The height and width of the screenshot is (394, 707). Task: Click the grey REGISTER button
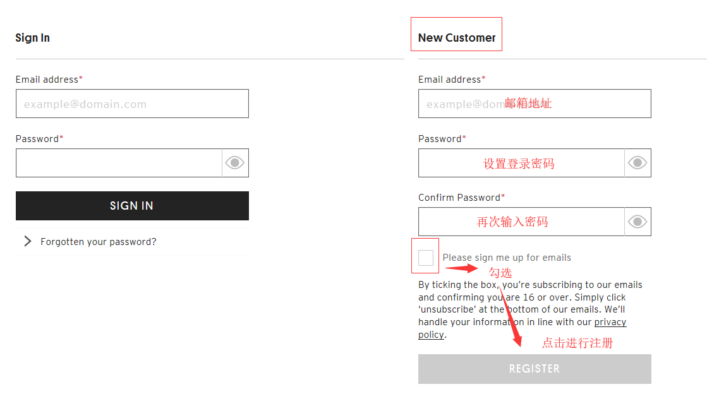point(534,369)
